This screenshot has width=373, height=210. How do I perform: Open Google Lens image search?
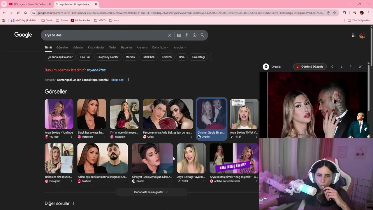194,35
